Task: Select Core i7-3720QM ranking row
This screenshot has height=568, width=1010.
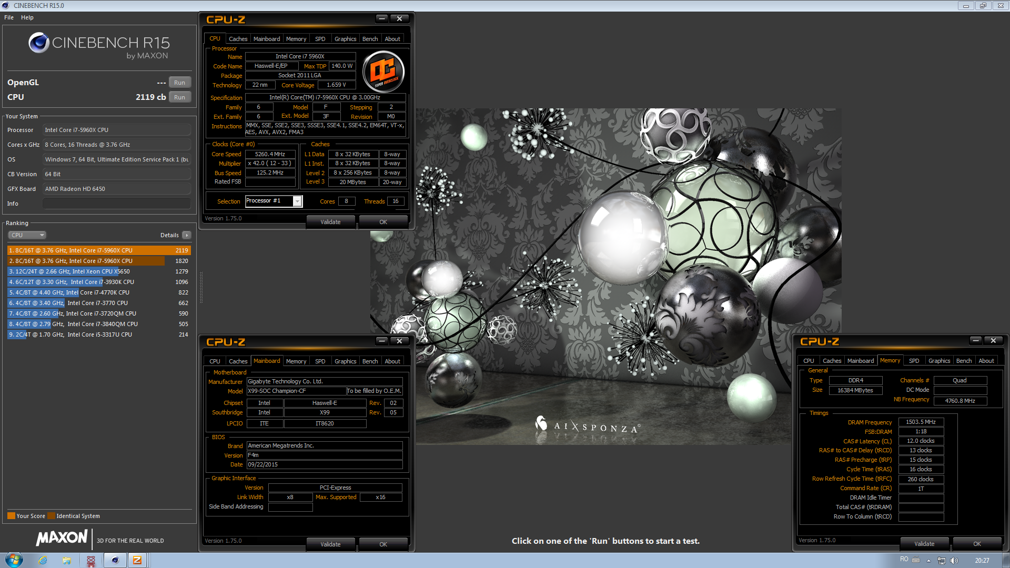Action: 99,313
